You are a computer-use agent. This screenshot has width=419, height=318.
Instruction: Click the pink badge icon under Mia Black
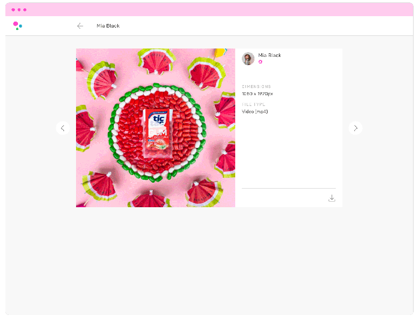(260, 62)
